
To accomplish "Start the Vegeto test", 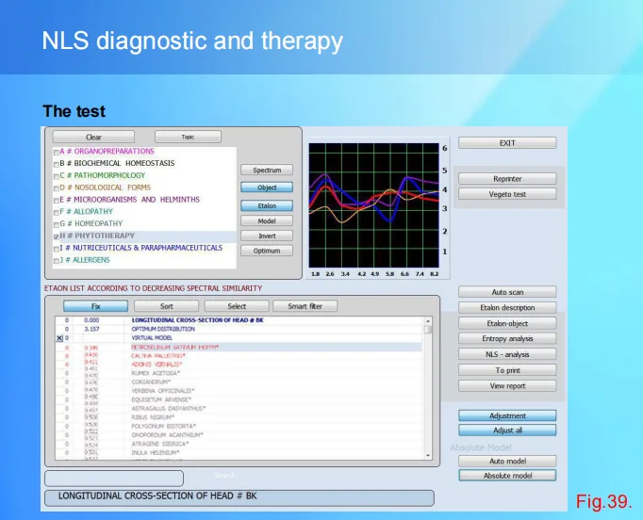I will click(x=507, y=194).
